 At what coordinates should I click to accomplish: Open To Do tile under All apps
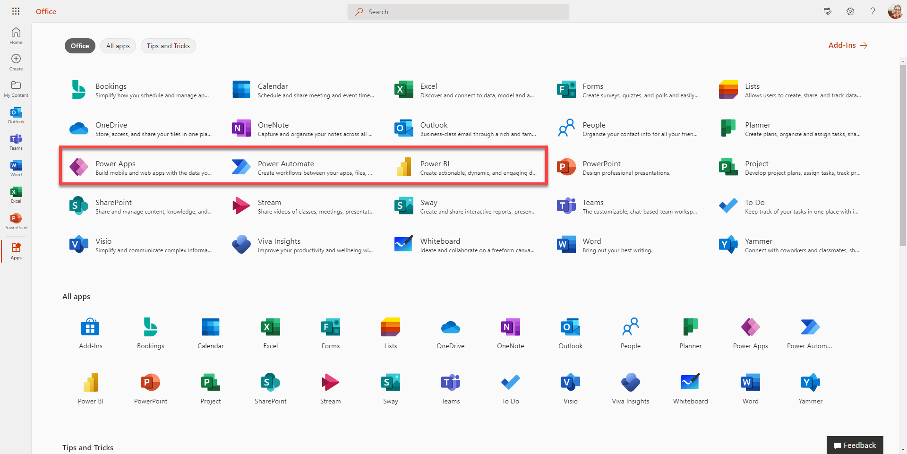(511, 388)
